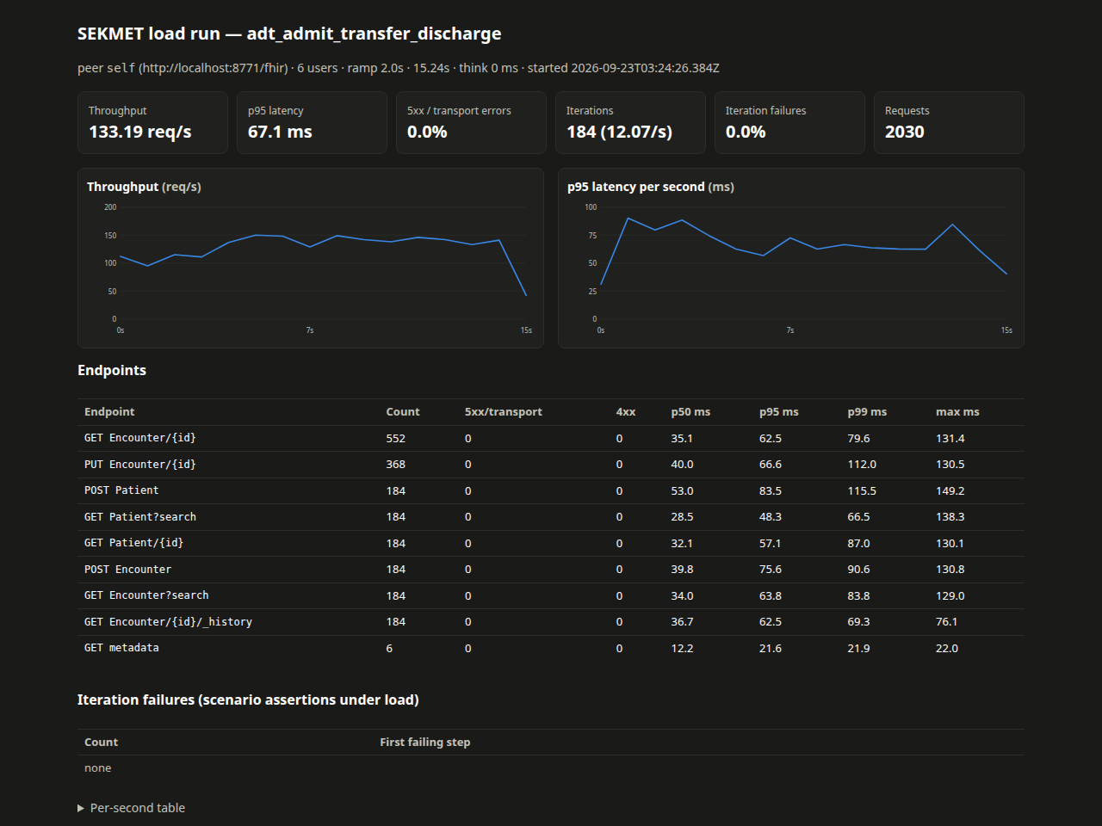Click the count 552 cell
The height and width of the screenshot is (826, 1102).
point(396,439)
